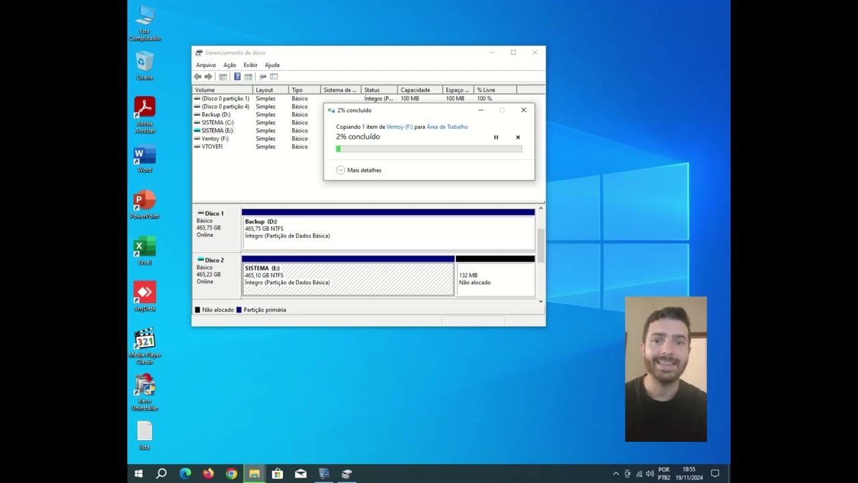This screenshot has width=858, height=483.
Task: Click the Back arrow in Disk Management toolbar
Action: (198, 77)
